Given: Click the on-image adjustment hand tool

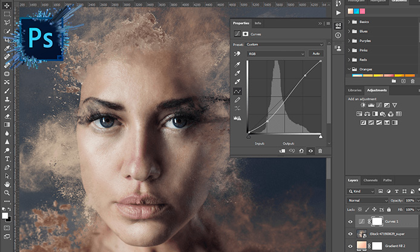Looking at the screenshot, I should [x=237, y=54].
